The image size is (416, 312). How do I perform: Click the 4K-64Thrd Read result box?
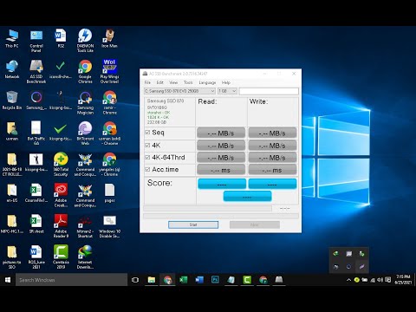(x=221, y=158)
